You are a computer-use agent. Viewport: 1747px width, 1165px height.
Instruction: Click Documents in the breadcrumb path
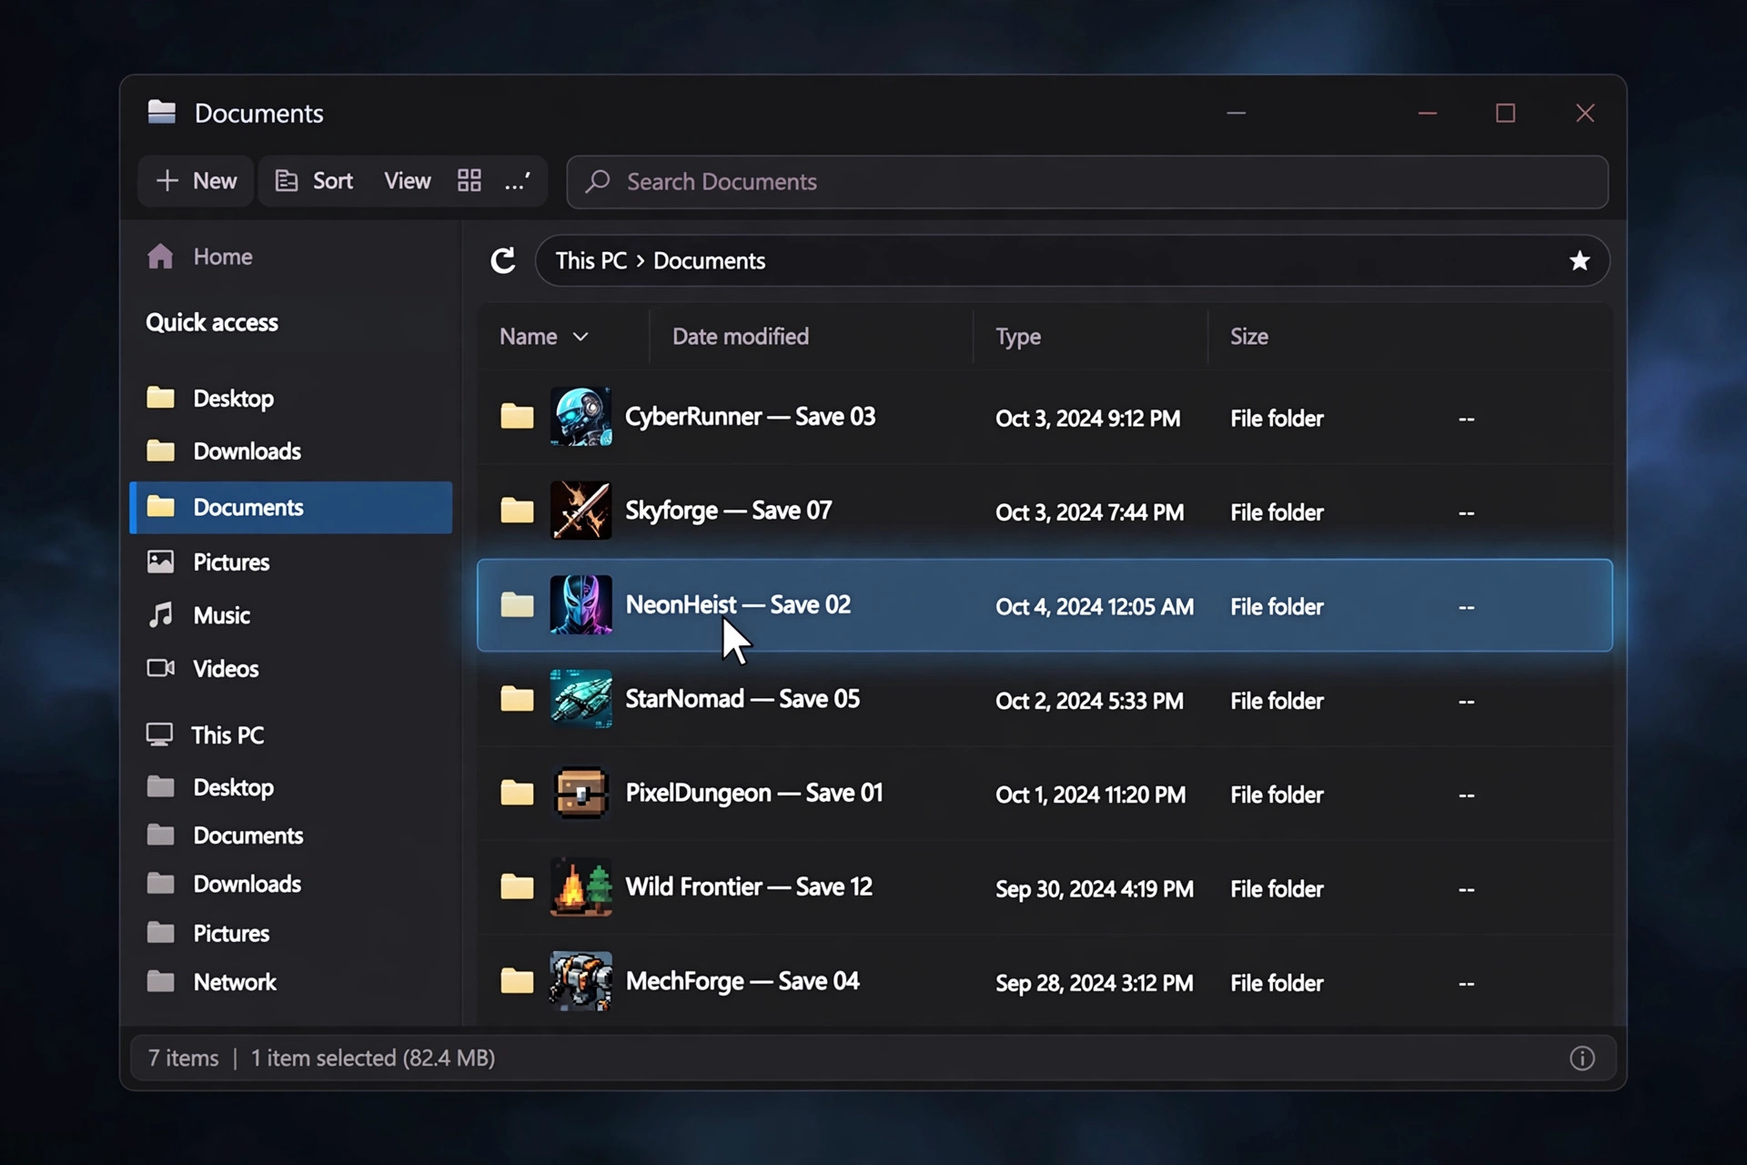pos(709,260)
